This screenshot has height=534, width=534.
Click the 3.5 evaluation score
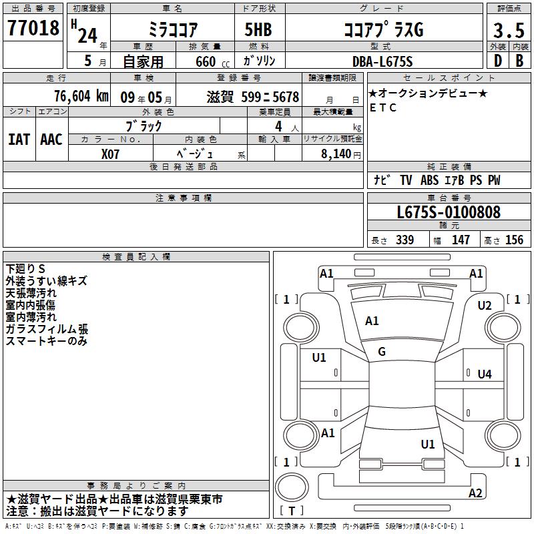click(509, 30)
